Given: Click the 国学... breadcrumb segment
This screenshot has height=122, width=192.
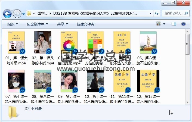Looking at the screenshot, I should coord(42,13).
